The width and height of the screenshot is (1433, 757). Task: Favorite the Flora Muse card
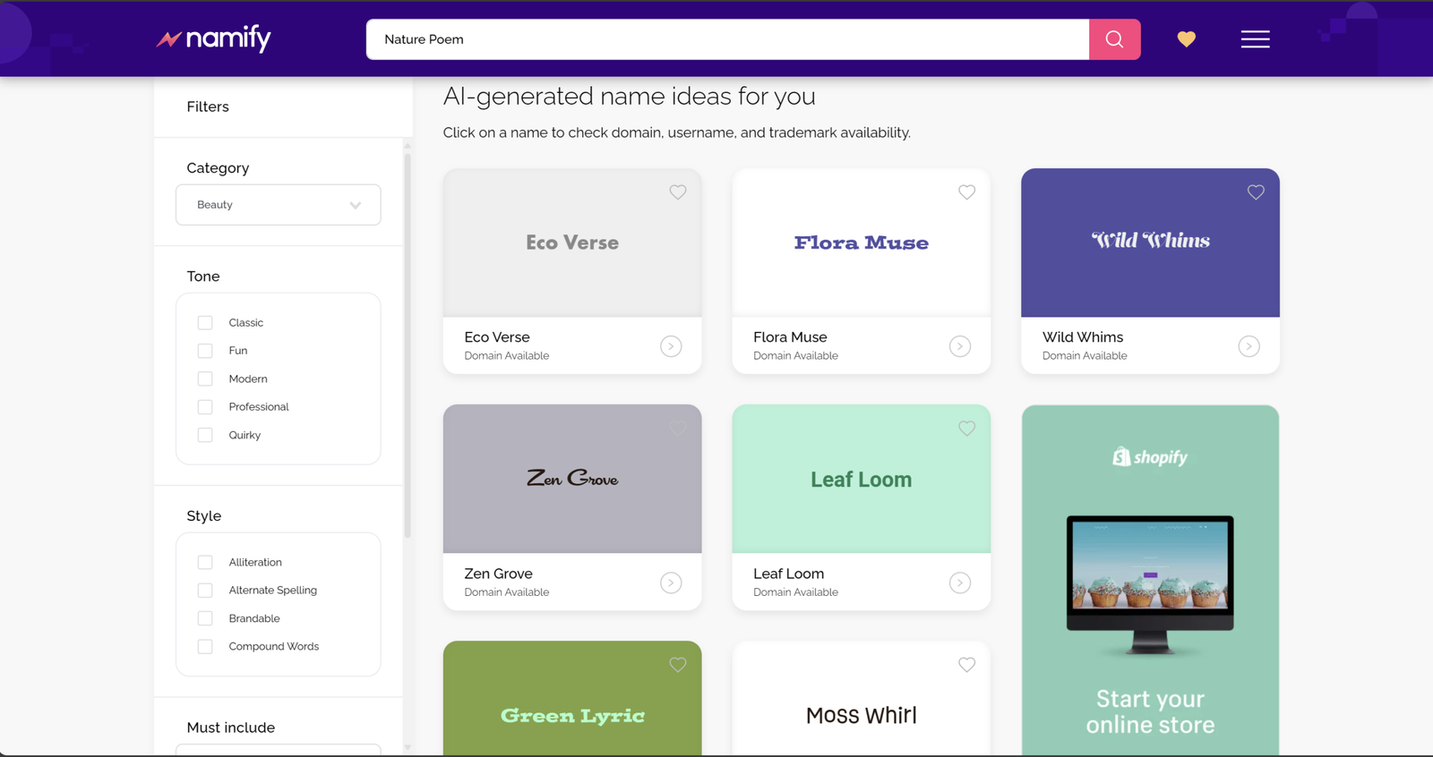tap(966, 192)
